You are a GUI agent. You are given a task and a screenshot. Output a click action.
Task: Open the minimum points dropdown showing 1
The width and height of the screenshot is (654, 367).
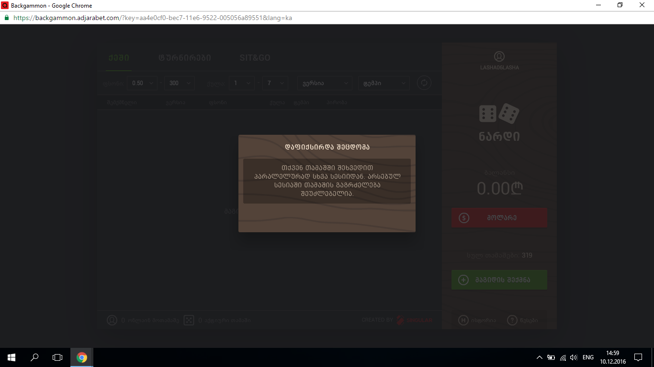click(x=241, y=83)
